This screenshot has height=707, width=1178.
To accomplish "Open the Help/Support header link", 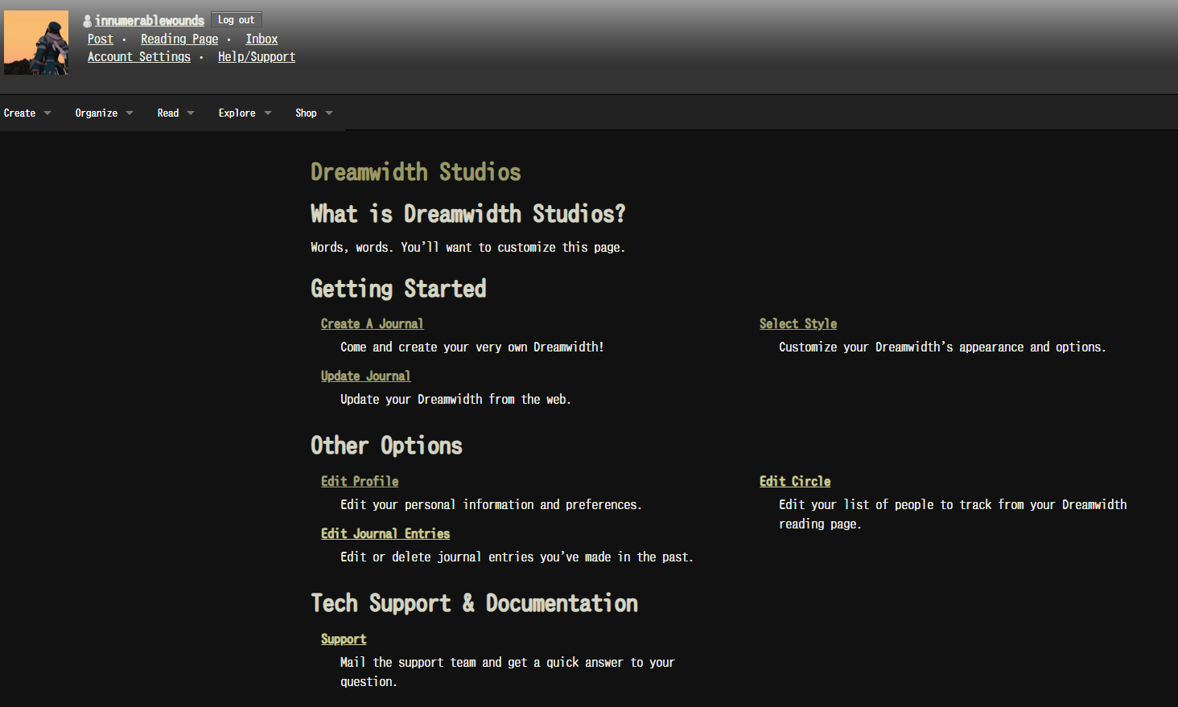I will click(x=257, y=57).
